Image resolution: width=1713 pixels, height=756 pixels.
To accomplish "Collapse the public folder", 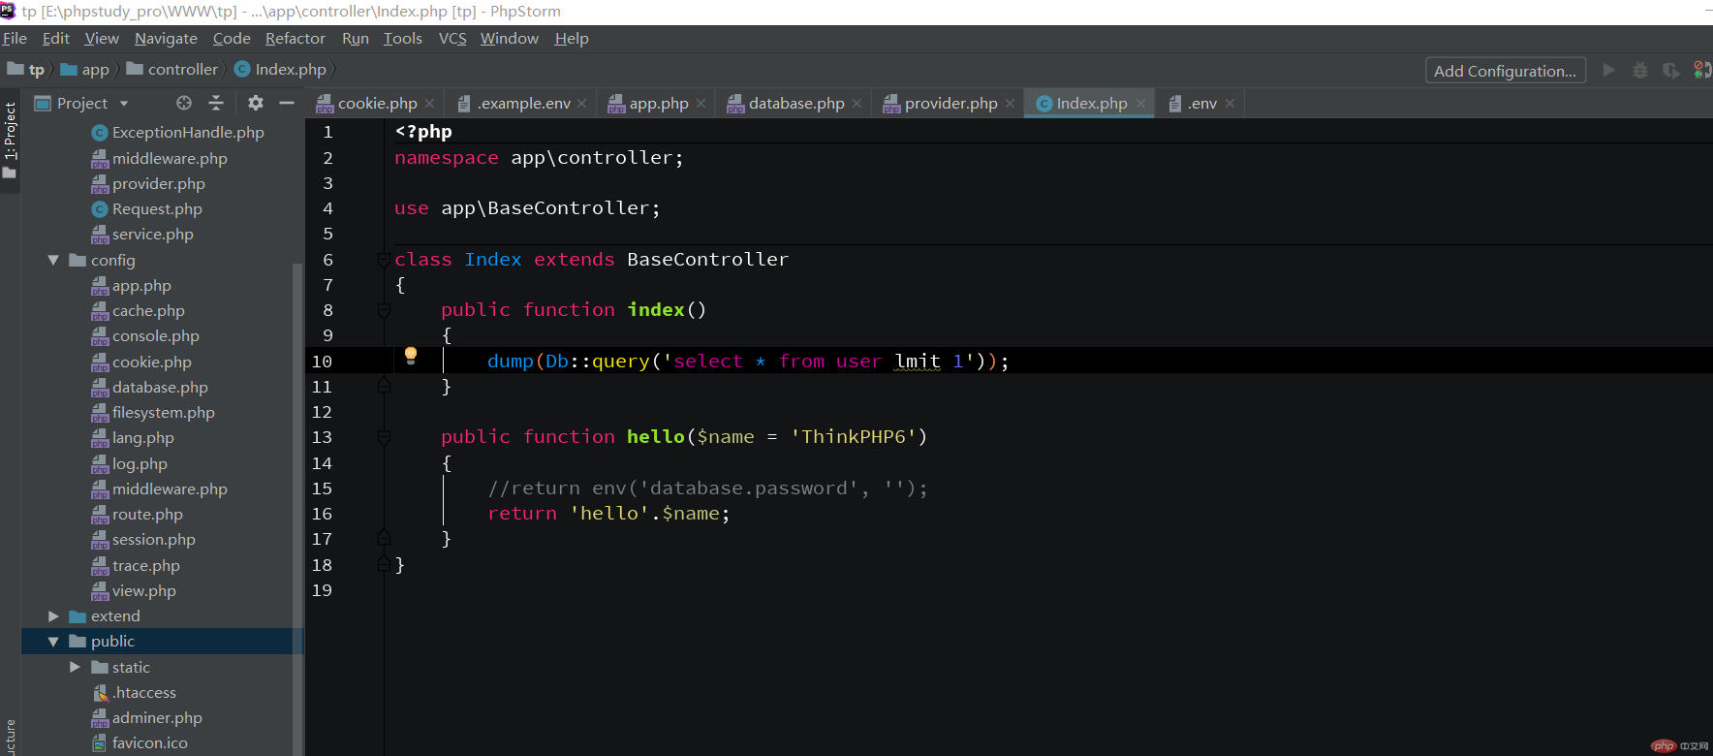I will click(x=53, y=642).
